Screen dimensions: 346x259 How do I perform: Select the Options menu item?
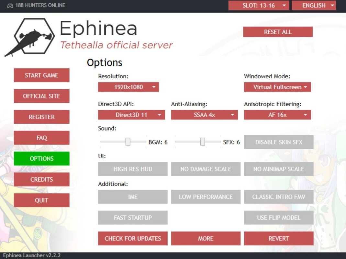(x=41, y=159)
